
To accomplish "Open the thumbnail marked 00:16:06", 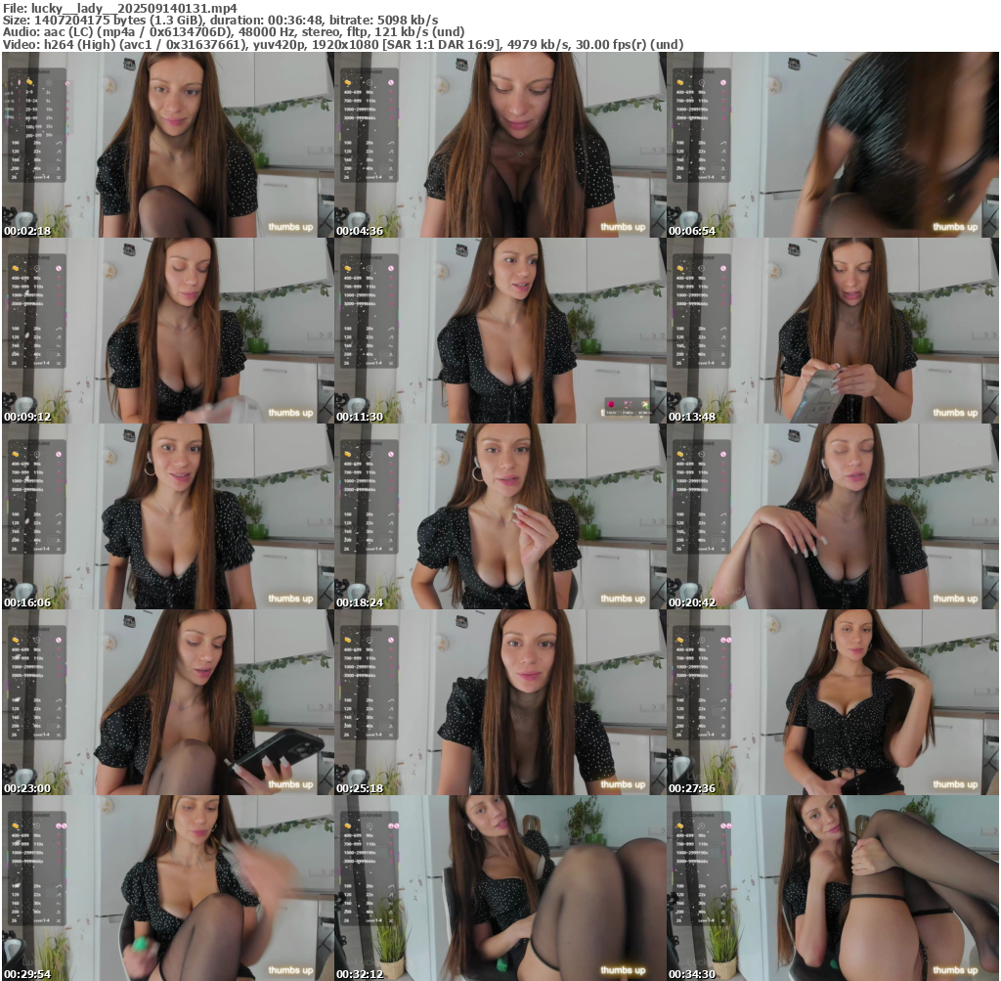I will pyautogui.click(x=168, y=516).
